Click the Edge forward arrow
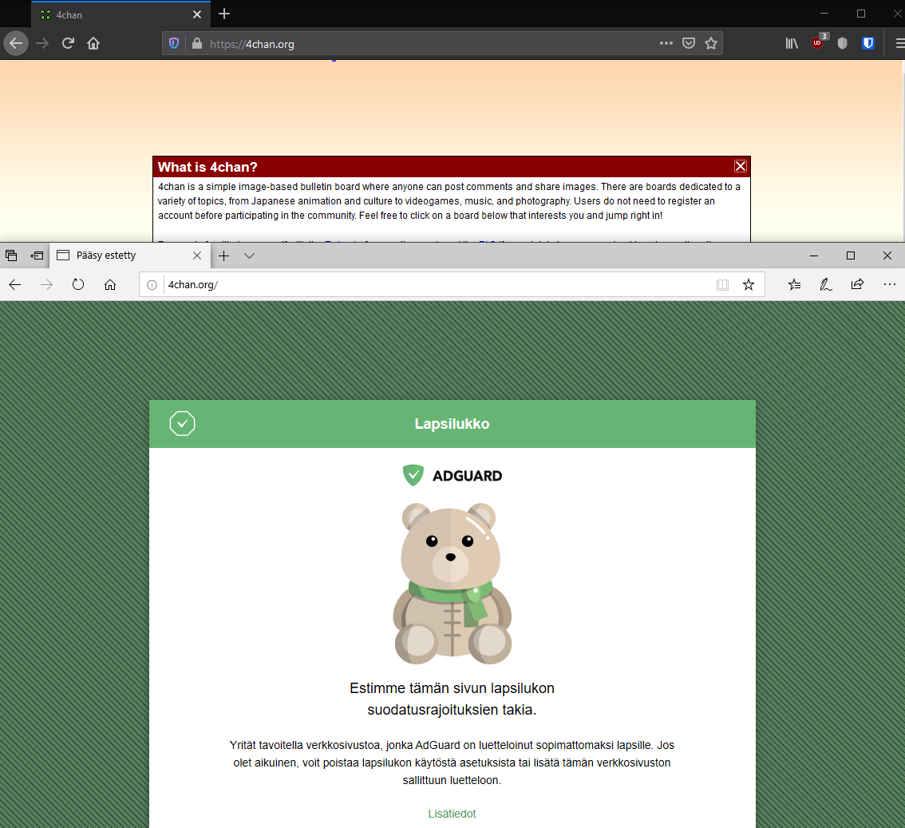 (47, 284)
